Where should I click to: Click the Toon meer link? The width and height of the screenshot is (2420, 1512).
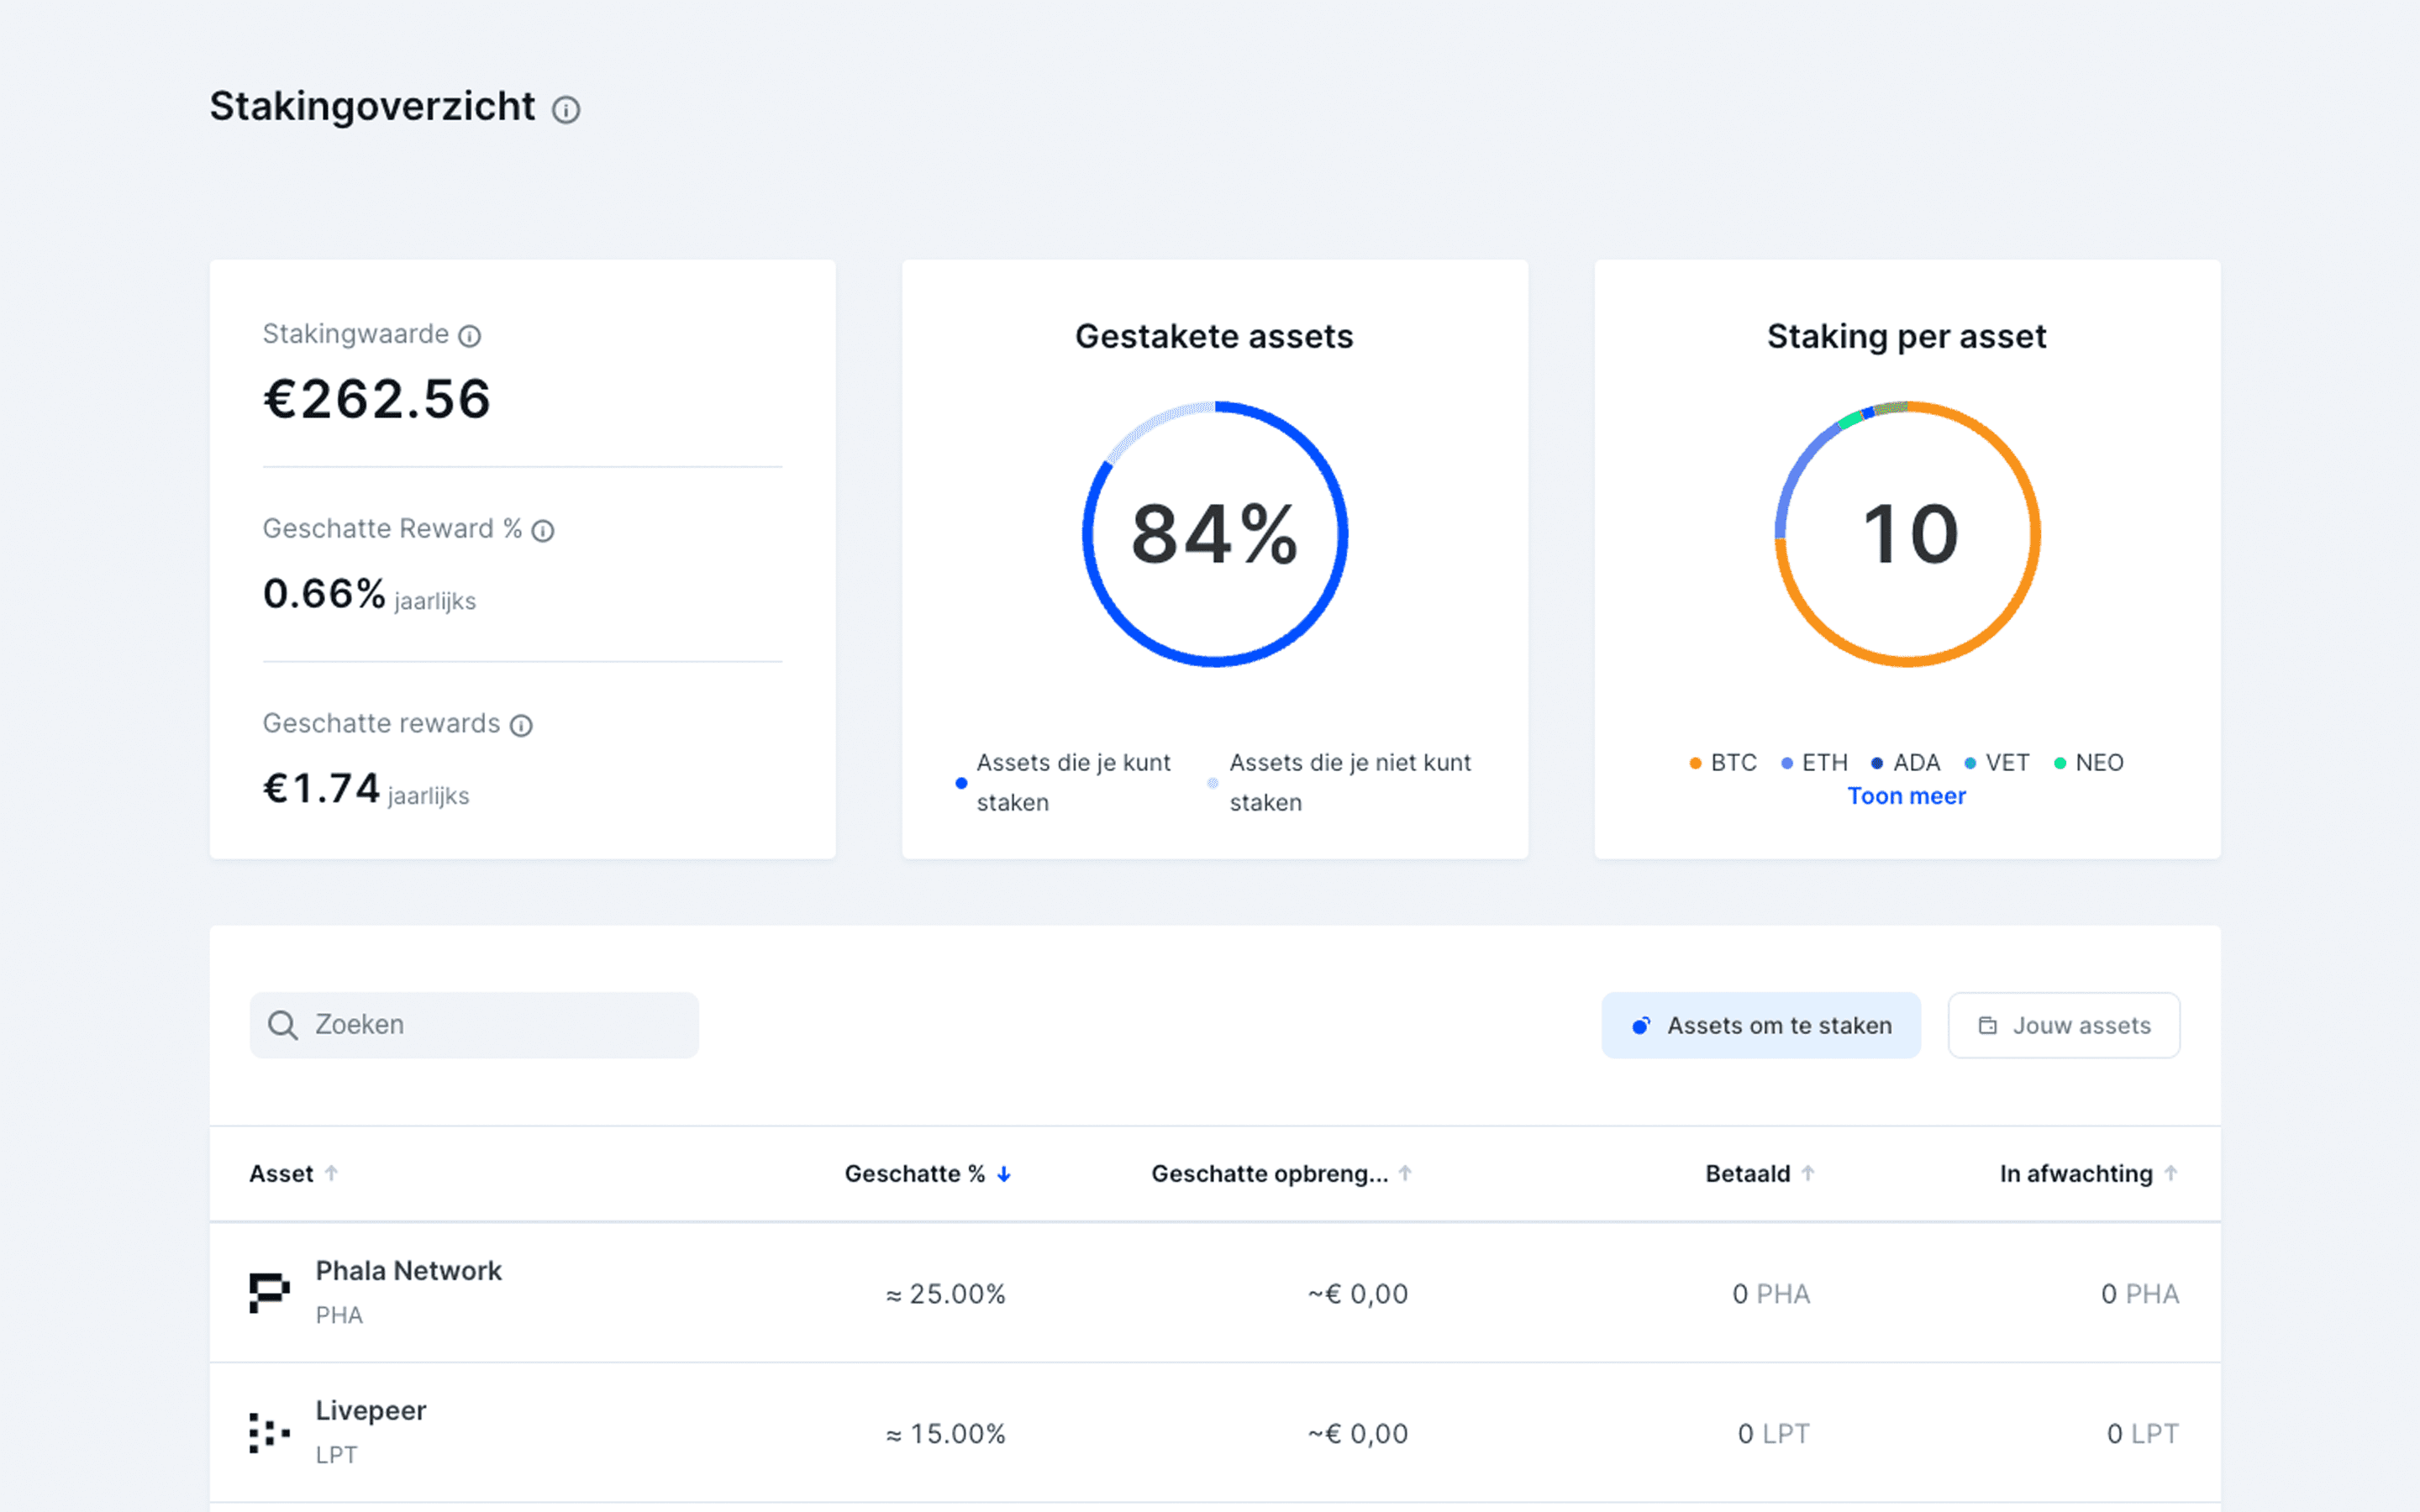pos(1906,796)
